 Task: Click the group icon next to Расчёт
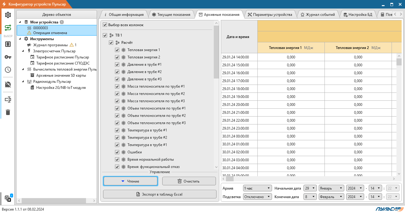click(117, 43)
